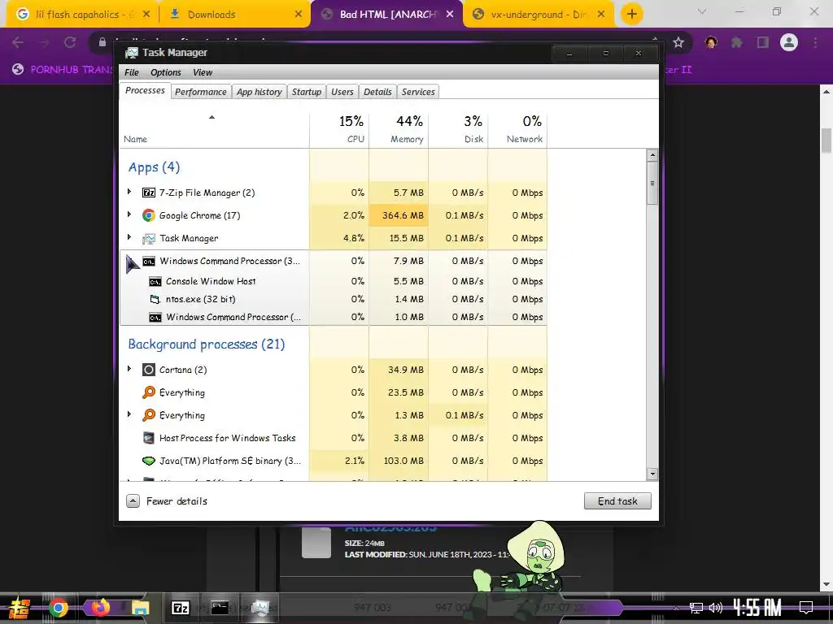This screenshot has width=833, height=624.
Task: Bookmark this page with the star icon
Action: pyautogui.click(x=678, y=42)
